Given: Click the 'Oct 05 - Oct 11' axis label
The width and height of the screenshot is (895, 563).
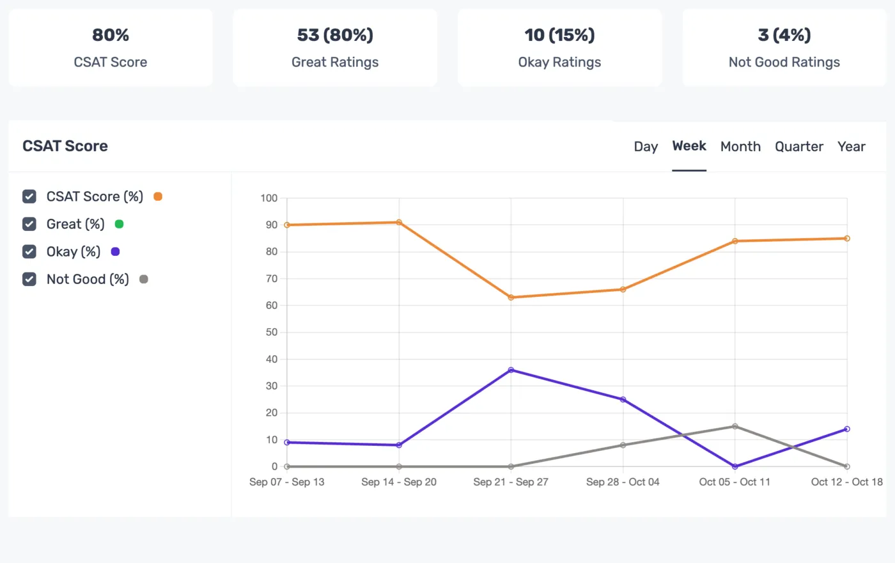Looking at the screenshot, I should pyautogui.click(x=735, y=482).
